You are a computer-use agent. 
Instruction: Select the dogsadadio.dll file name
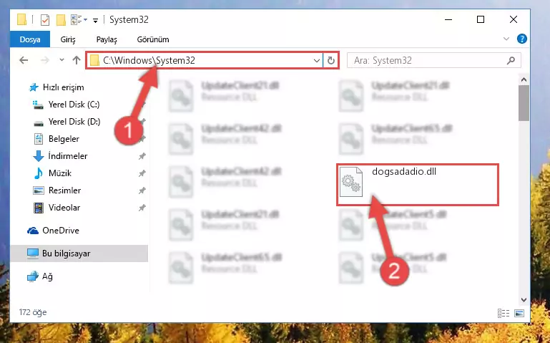pyautogui.click(x=404, y=172)
